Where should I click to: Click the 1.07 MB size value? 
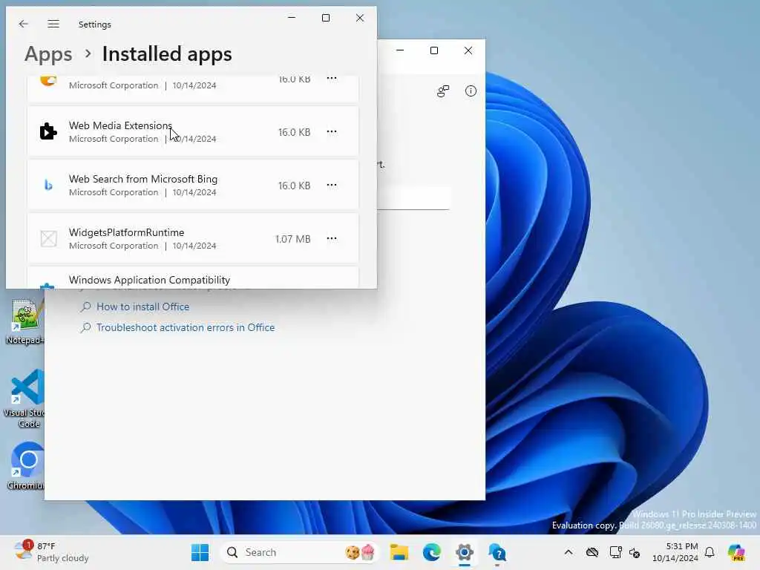(292, 239)
